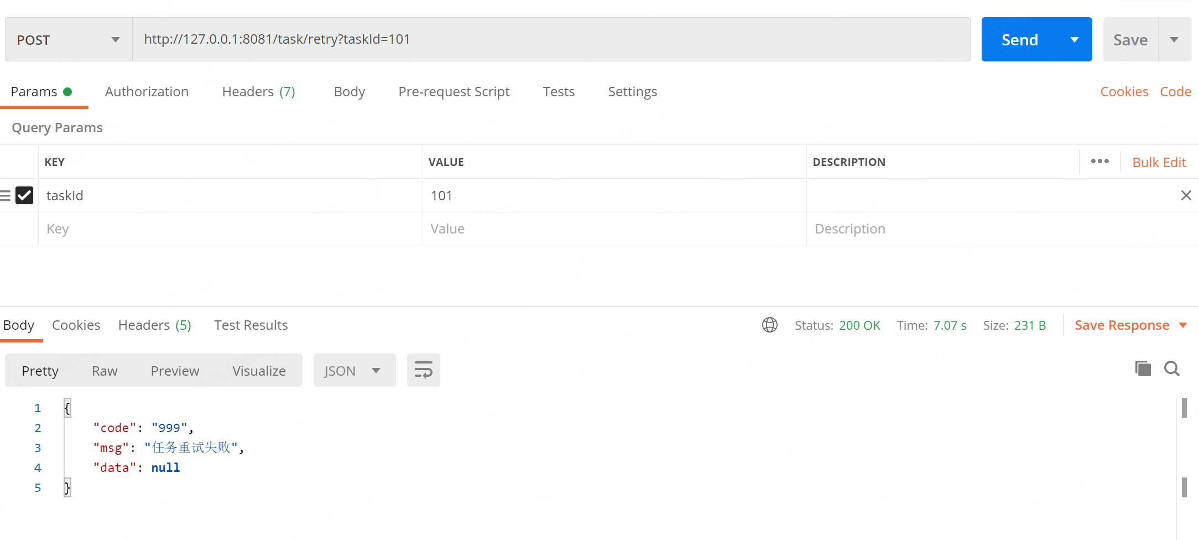This screenshot has width=1199, height=540.
Task: Search within response body magnifier icon
Action: click(1172, 368)
